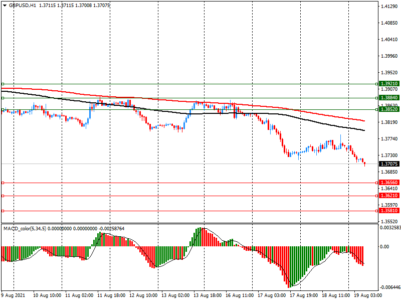Click the 1.39960 price scale value
Viewport: 401px width, 301px height.
coord(389,56)
